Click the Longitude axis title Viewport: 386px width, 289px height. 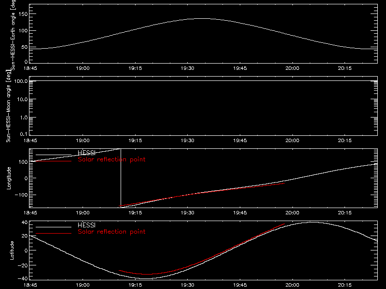(x=9, y=178)
